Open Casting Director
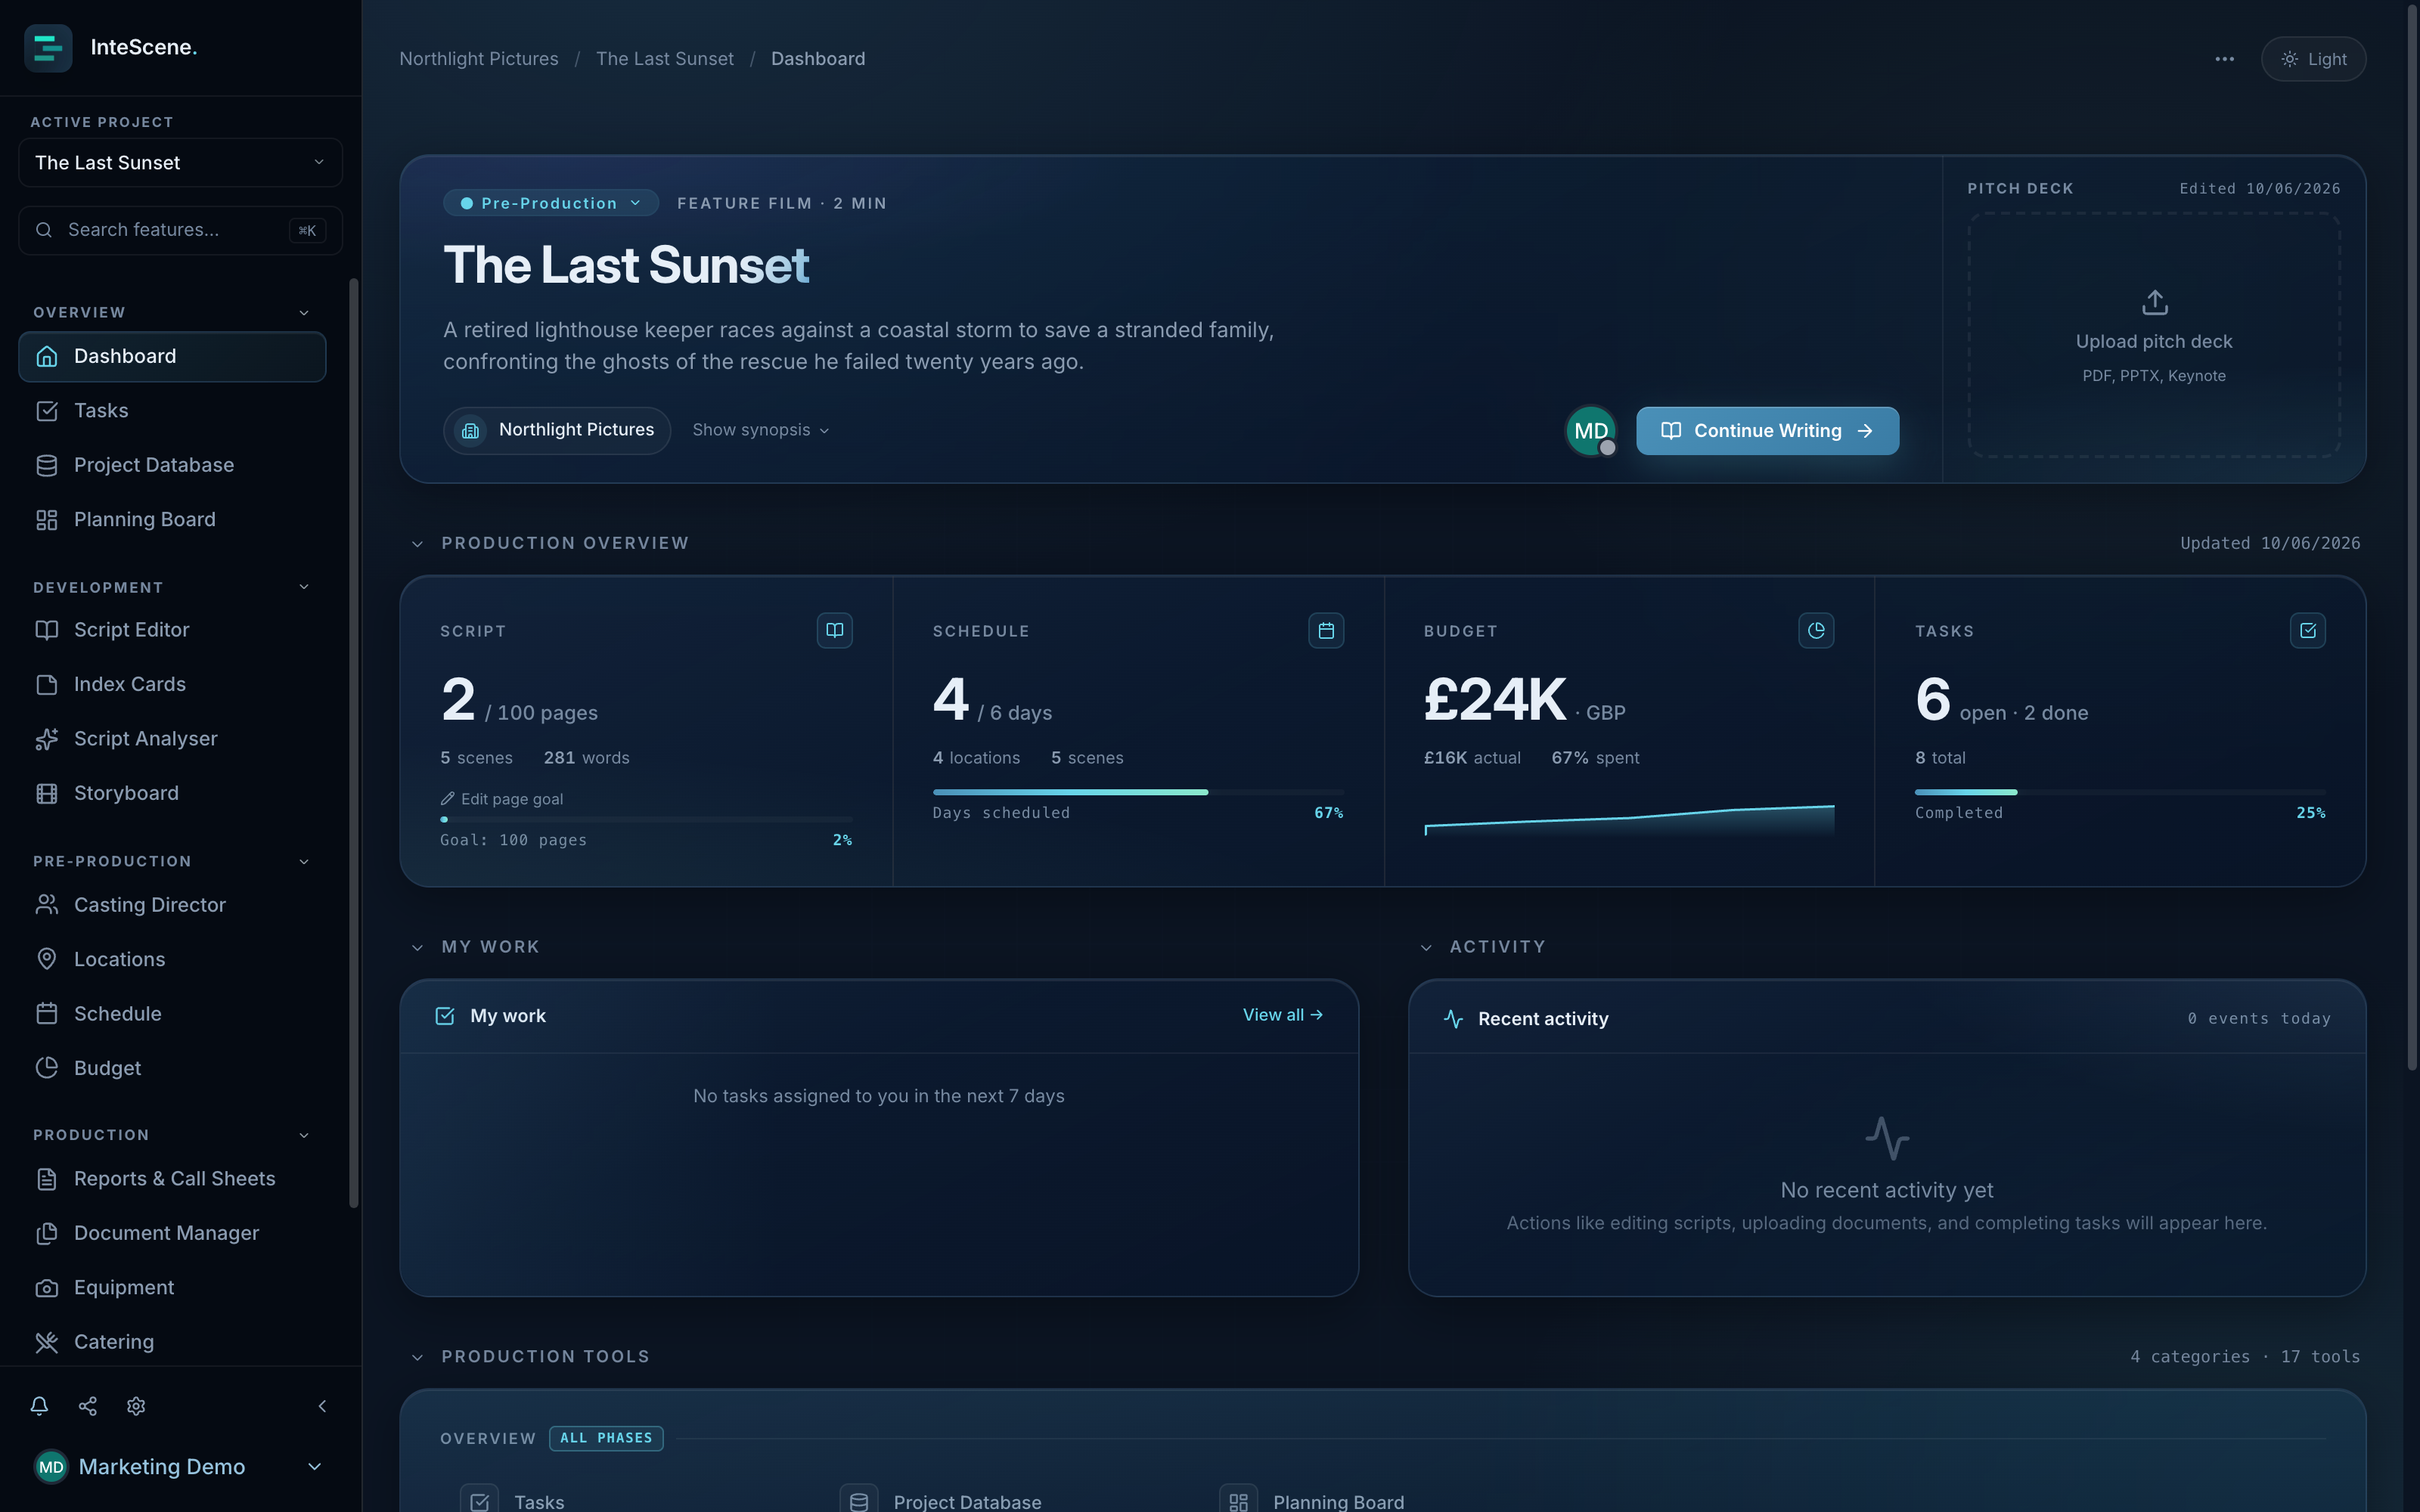Image resolution: width=2420 pixels, height=1512 pixels. pos(172,905)
